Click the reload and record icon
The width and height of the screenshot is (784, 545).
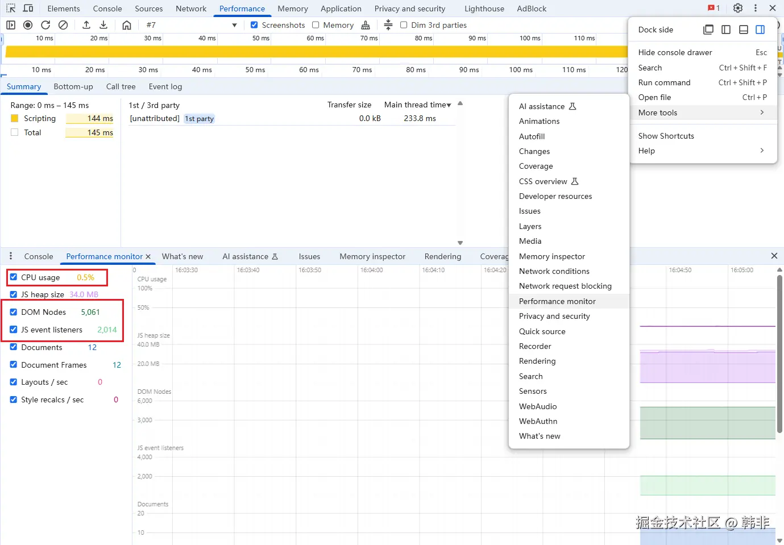(x=45, y=25)
